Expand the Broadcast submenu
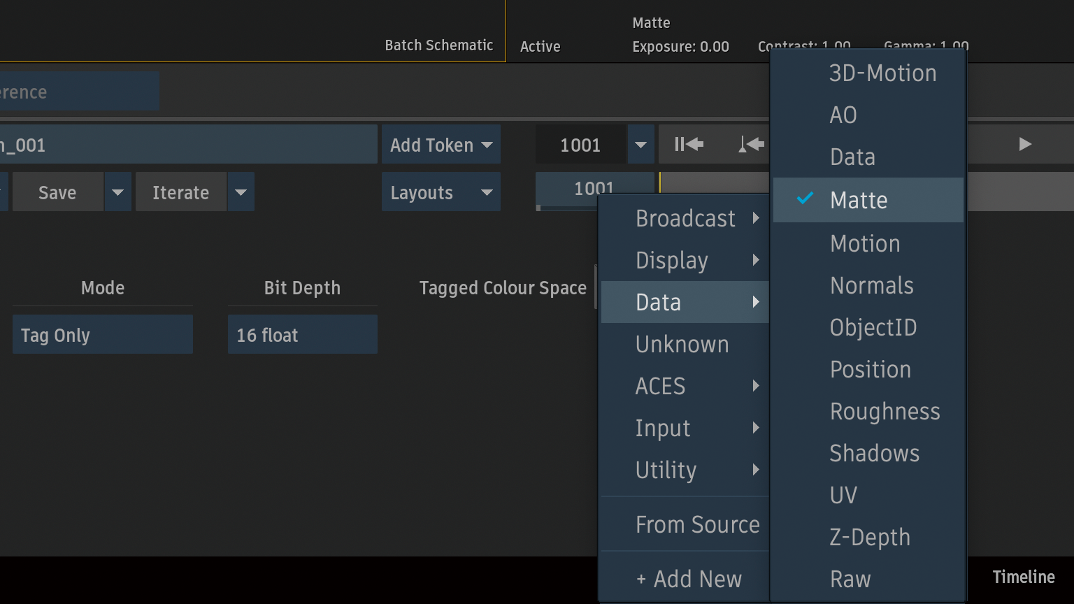 pos(685,219)
